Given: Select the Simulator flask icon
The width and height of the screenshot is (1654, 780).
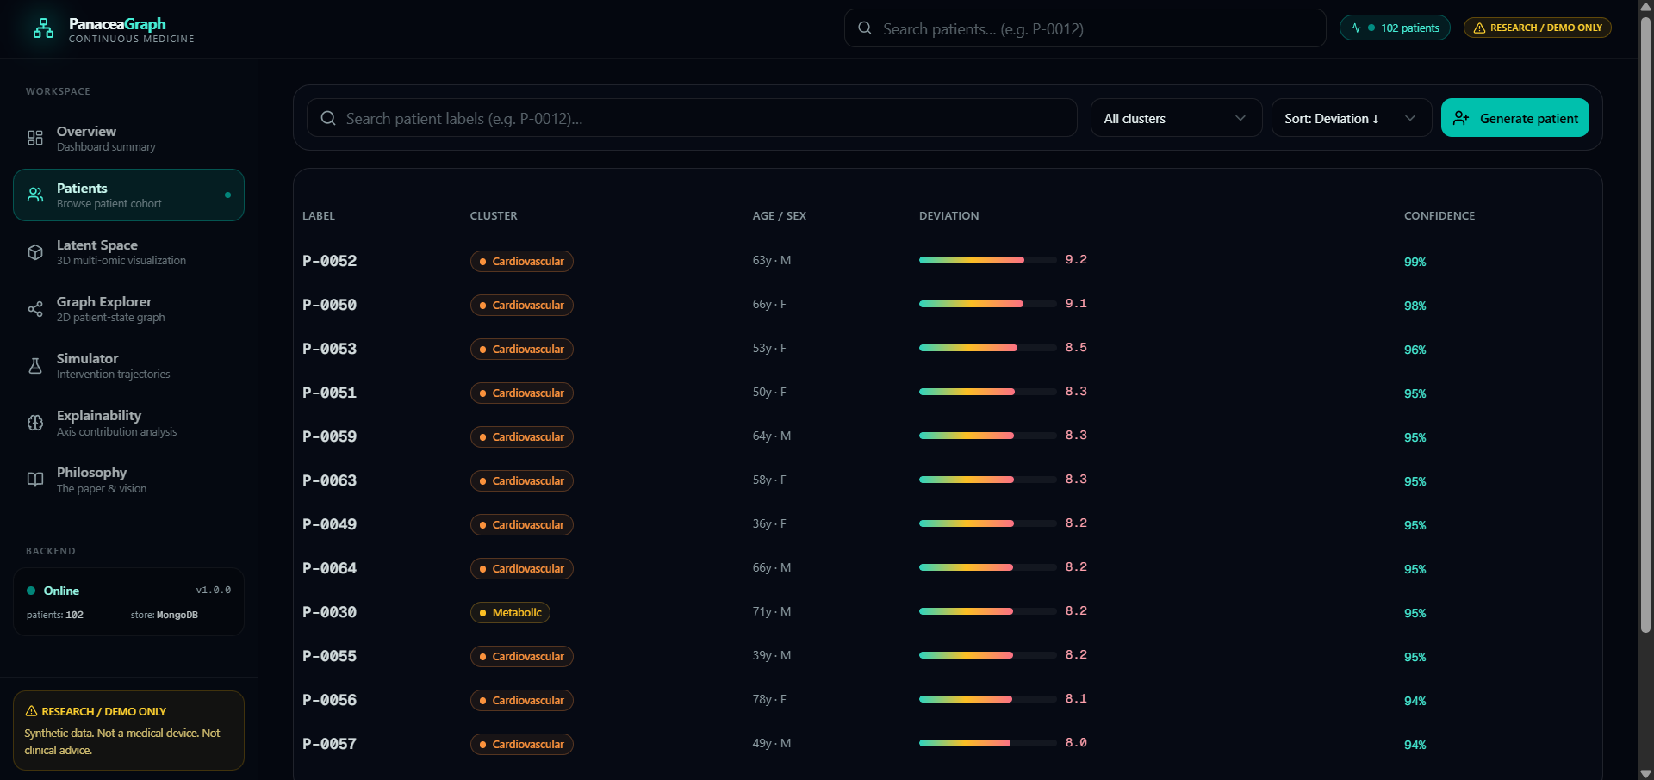Looking at the screenshot, I should [x=35, y=366].
